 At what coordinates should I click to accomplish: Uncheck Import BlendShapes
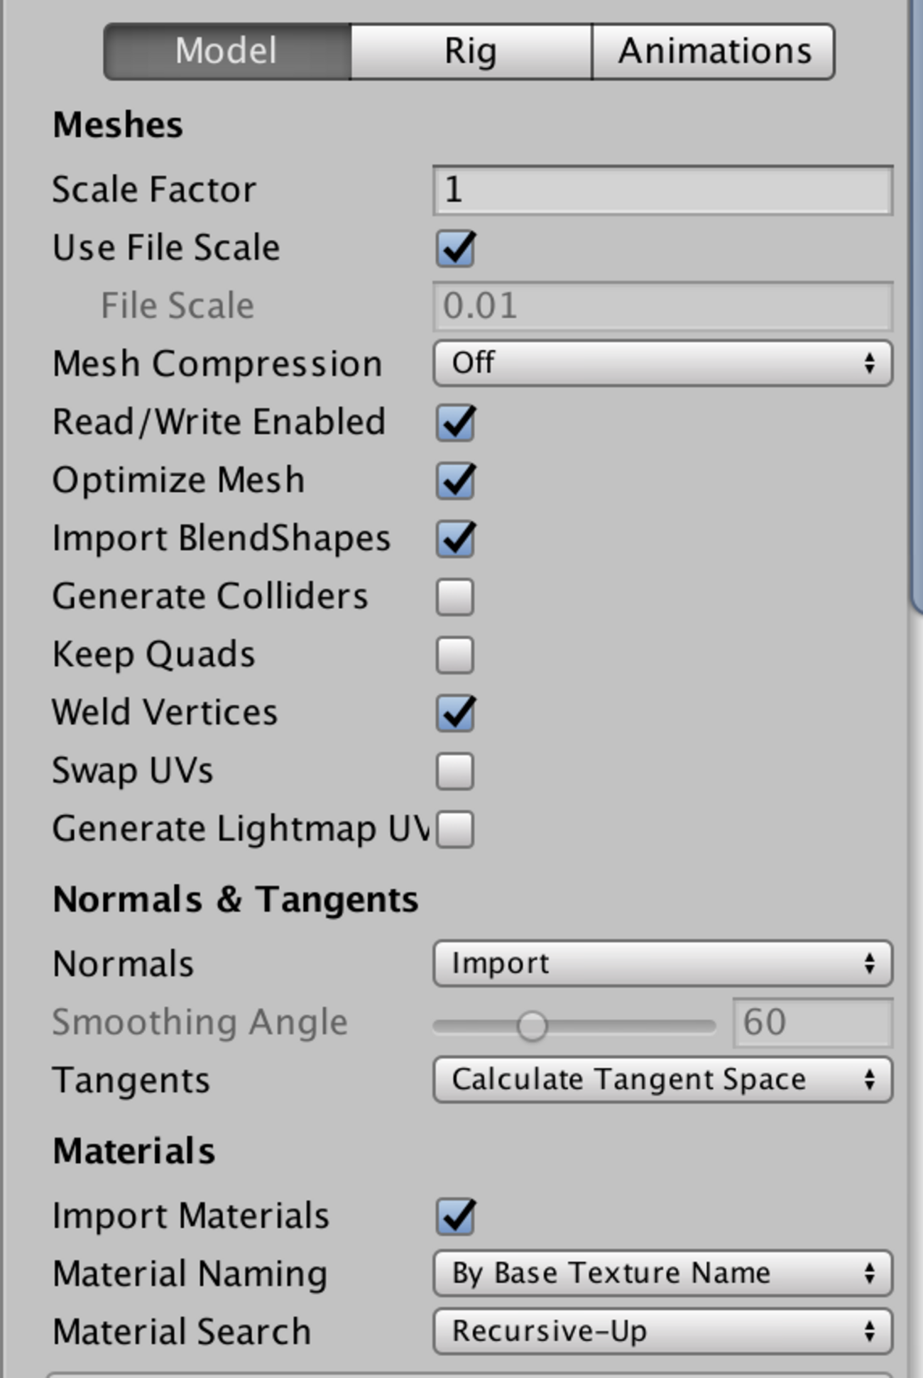455,539
